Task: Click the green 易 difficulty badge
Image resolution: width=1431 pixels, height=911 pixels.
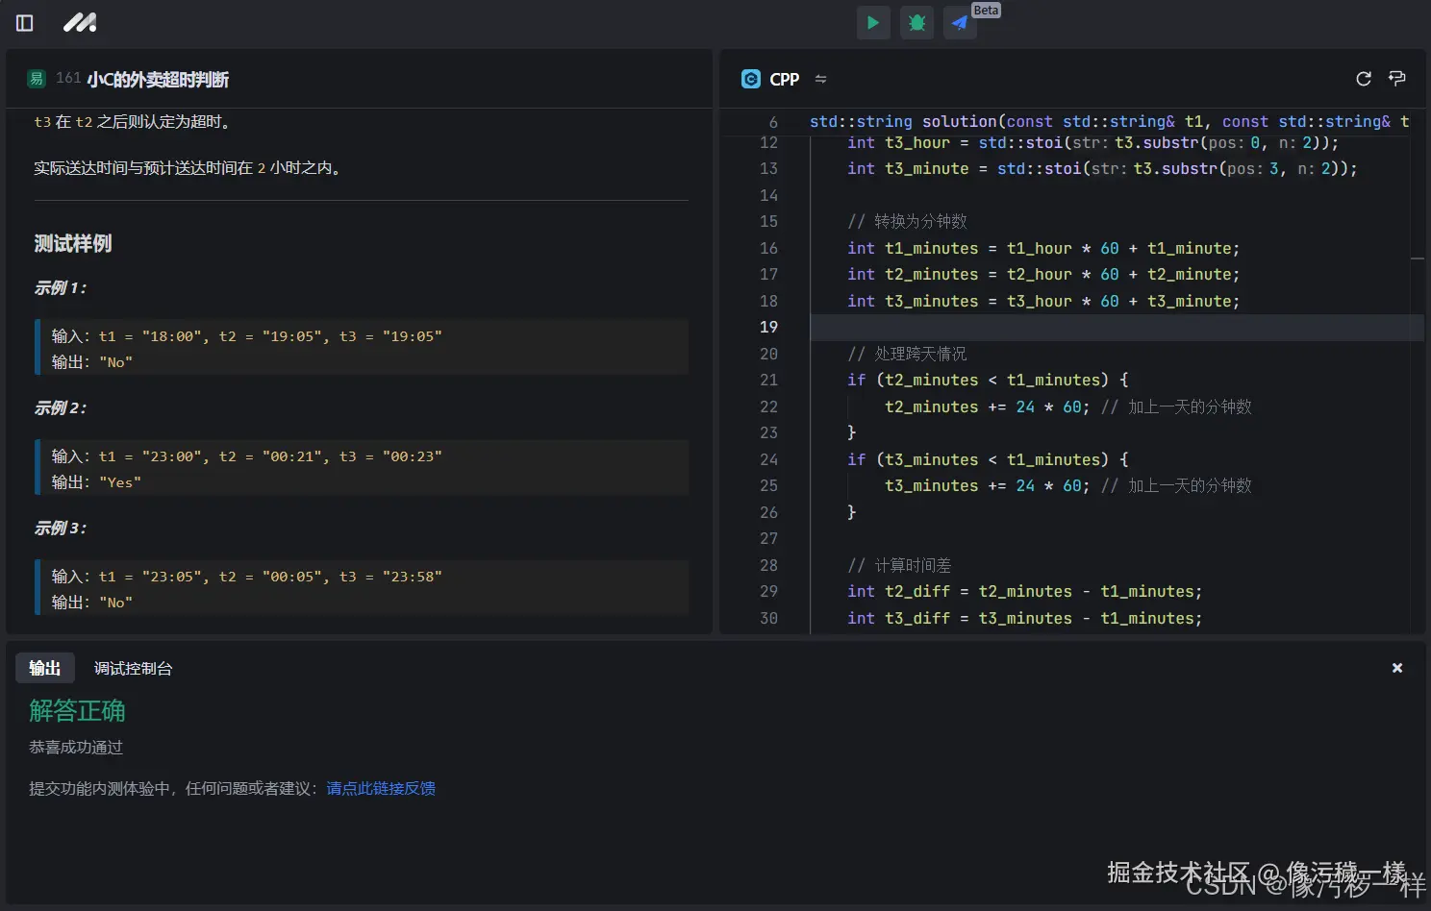Action: (x=37, y=79)
